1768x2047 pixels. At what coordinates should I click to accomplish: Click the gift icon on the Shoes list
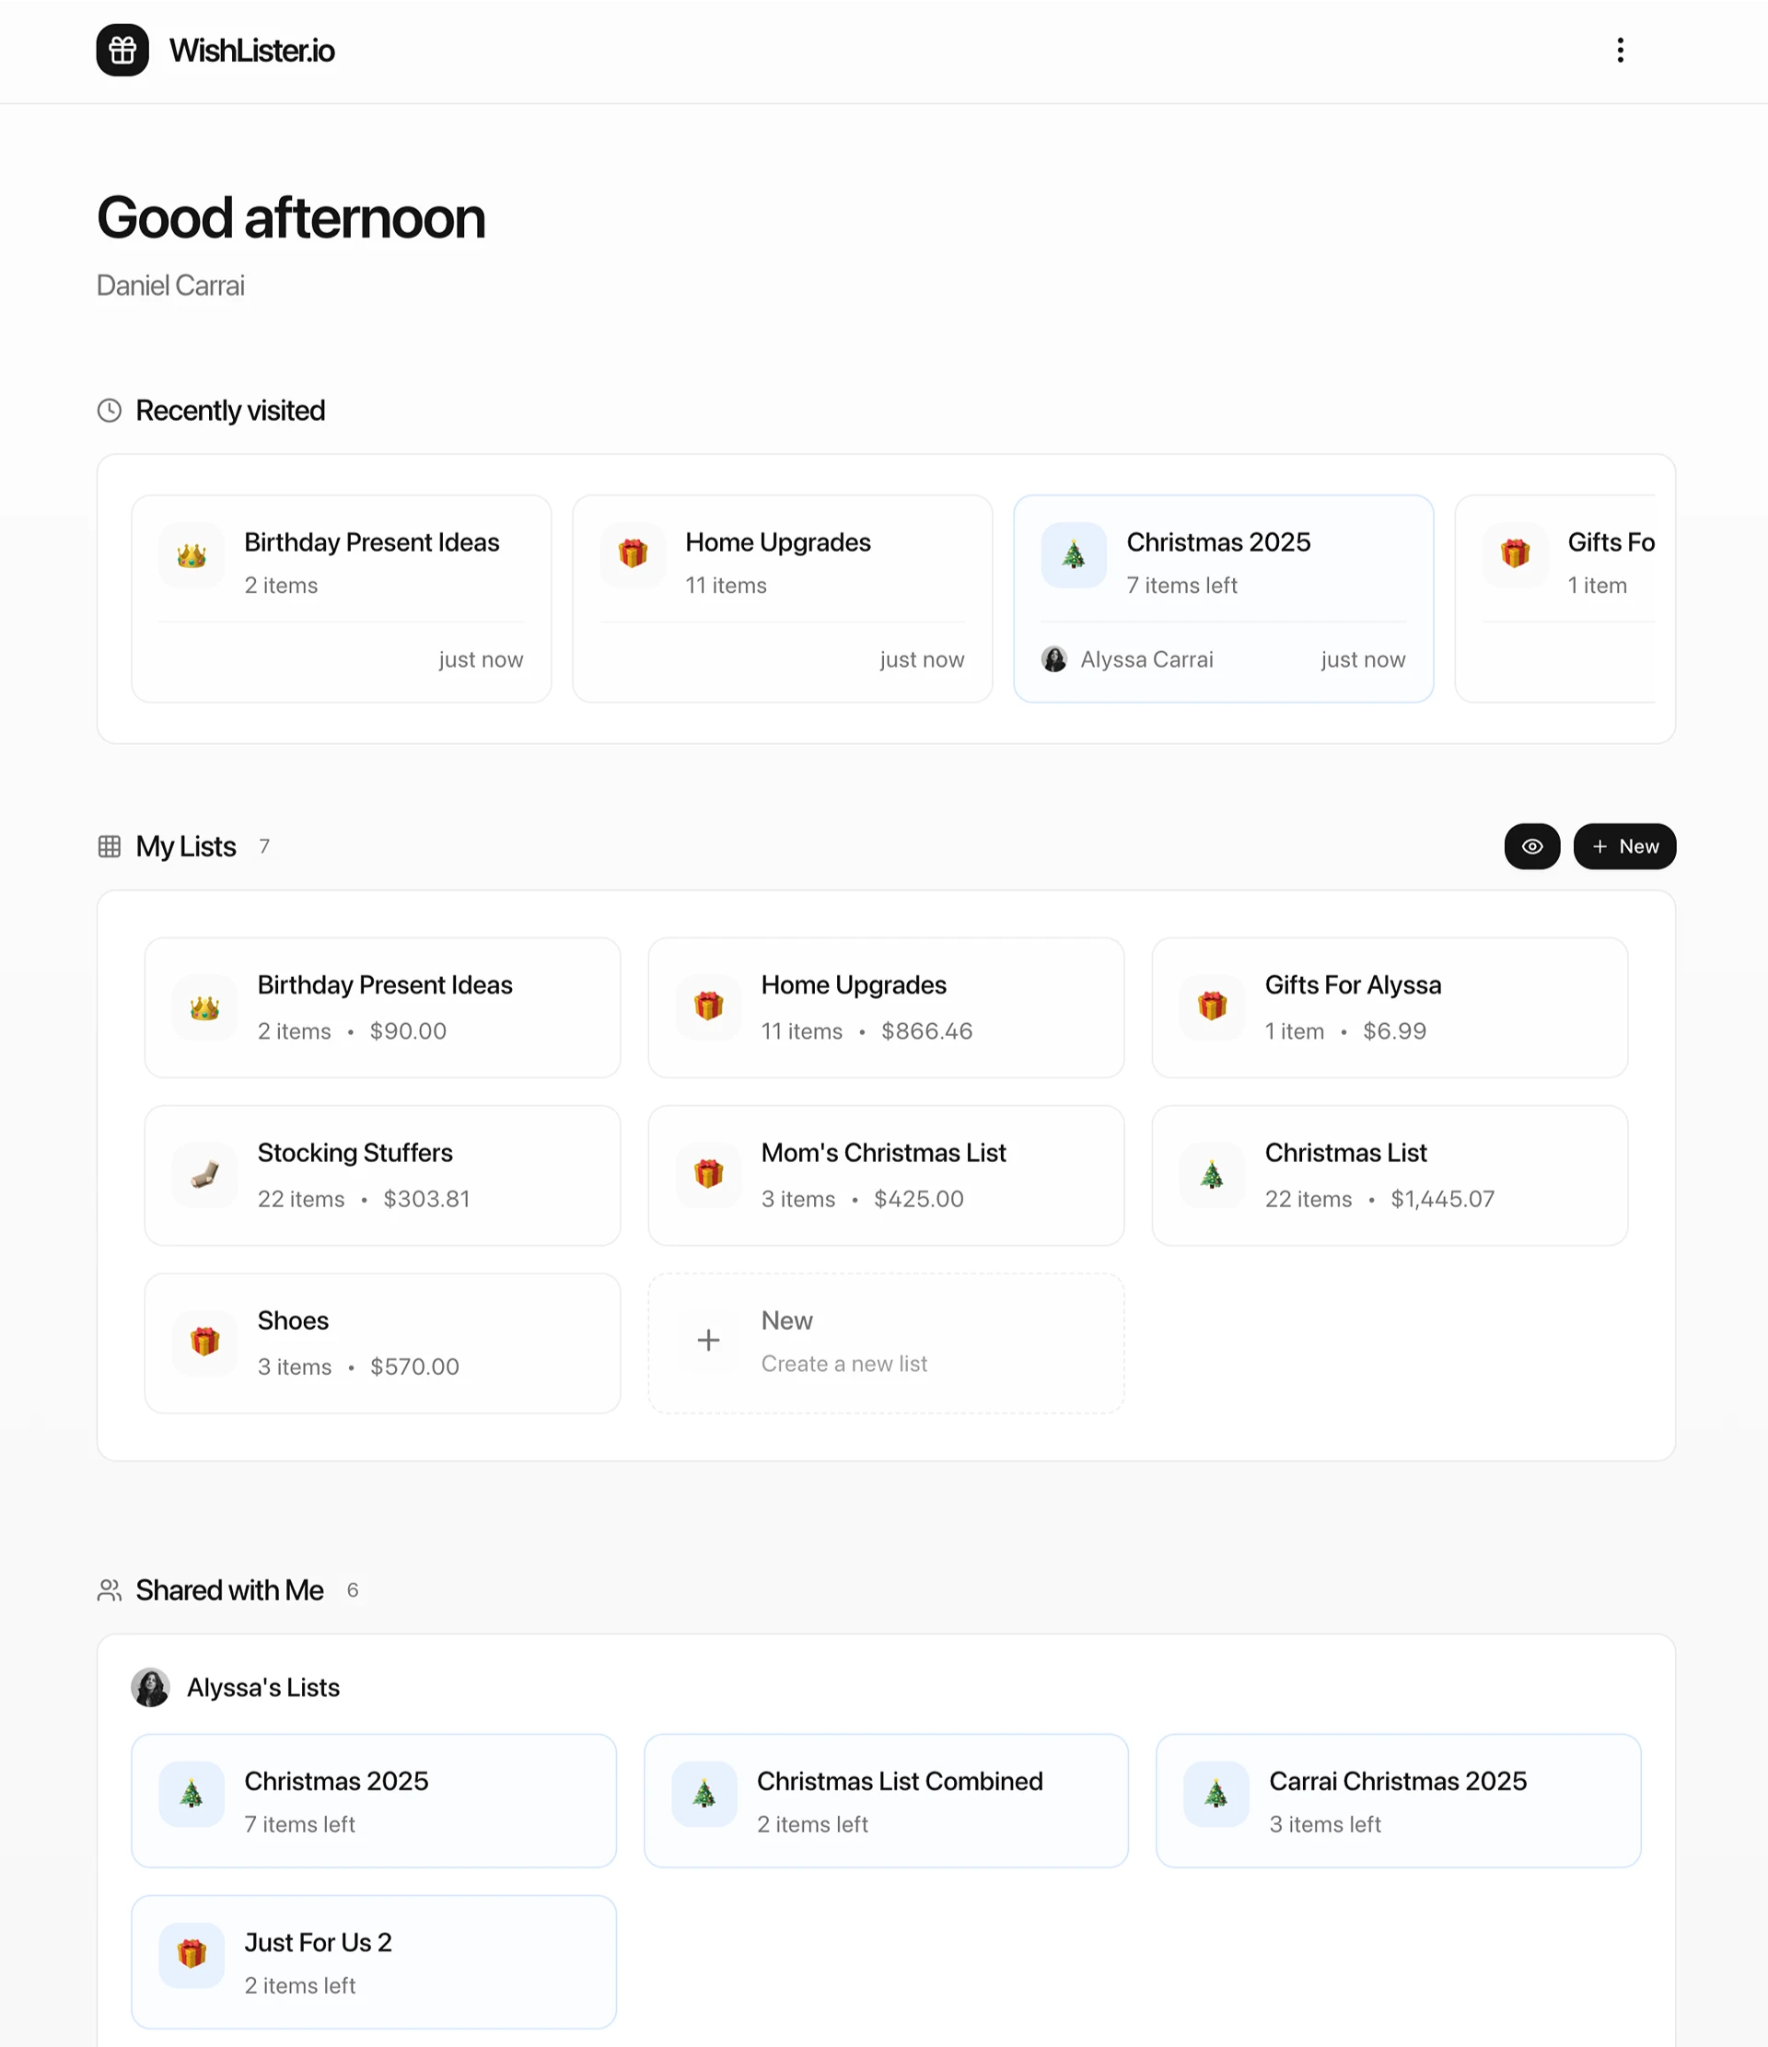[x=204, y=1343]
